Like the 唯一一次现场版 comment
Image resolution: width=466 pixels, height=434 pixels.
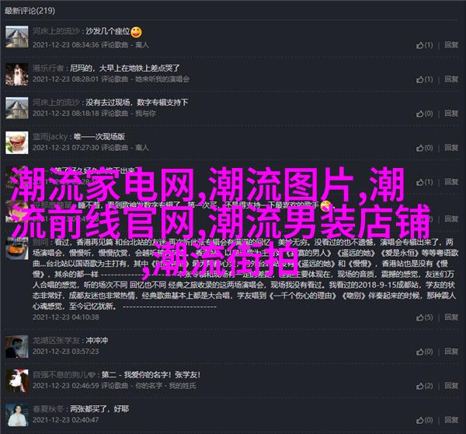pyautogui.click(x=424, y=148)
